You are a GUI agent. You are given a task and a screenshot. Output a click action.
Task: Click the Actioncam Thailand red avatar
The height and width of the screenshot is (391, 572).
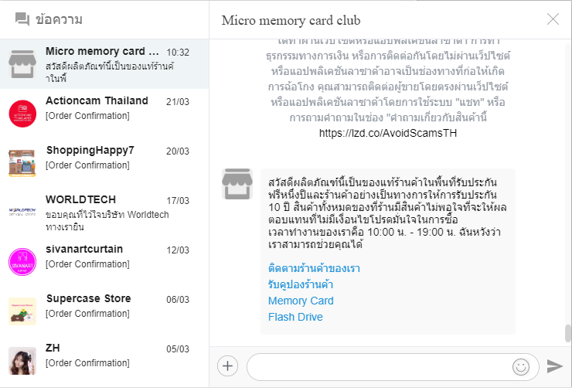[22, 114]
